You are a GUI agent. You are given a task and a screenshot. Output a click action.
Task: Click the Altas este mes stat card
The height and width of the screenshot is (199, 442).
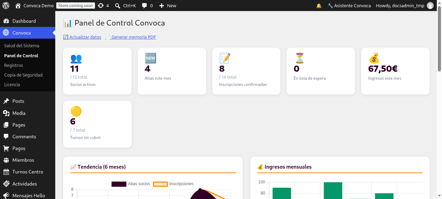coord(172,71)
